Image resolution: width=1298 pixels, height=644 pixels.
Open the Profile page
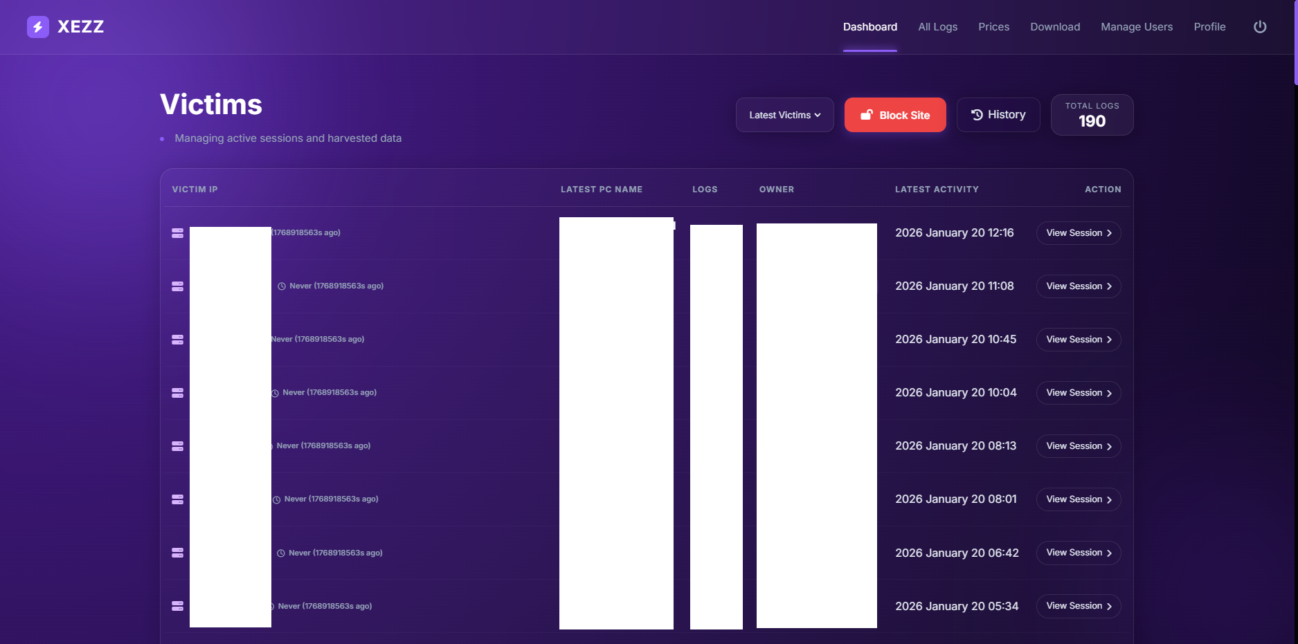point(1209,27)
